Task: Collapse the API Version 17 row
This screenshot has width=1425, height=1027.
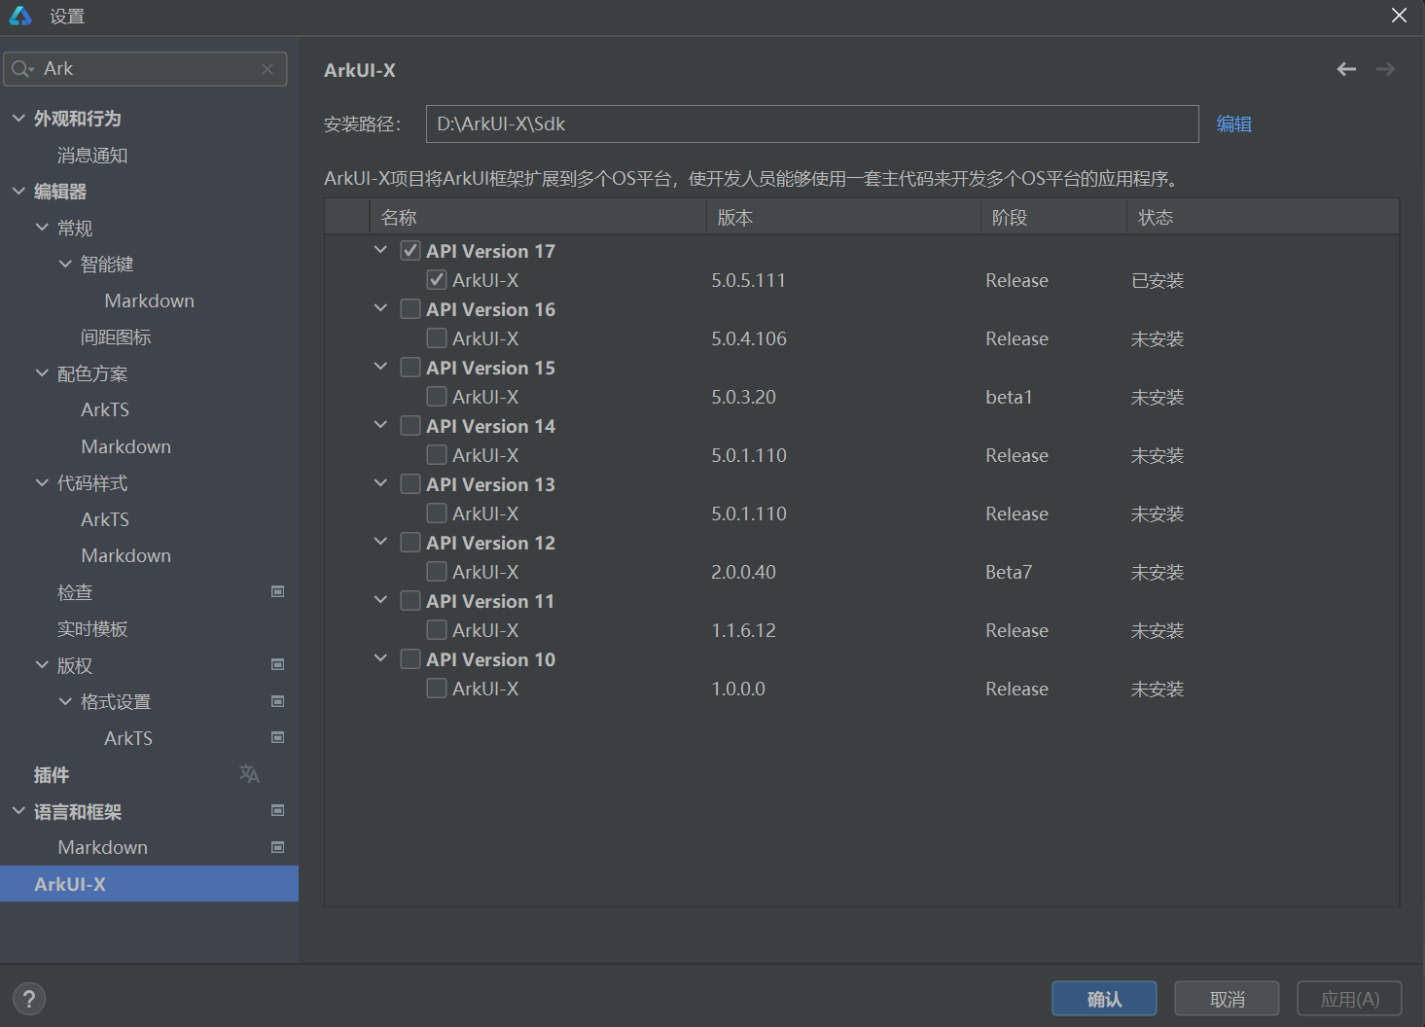Action: [380, 250]
